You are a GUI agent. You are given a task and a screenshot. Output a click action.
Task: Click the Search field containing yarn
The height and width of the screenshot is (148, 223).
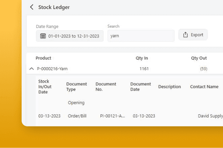click(141, 36)
